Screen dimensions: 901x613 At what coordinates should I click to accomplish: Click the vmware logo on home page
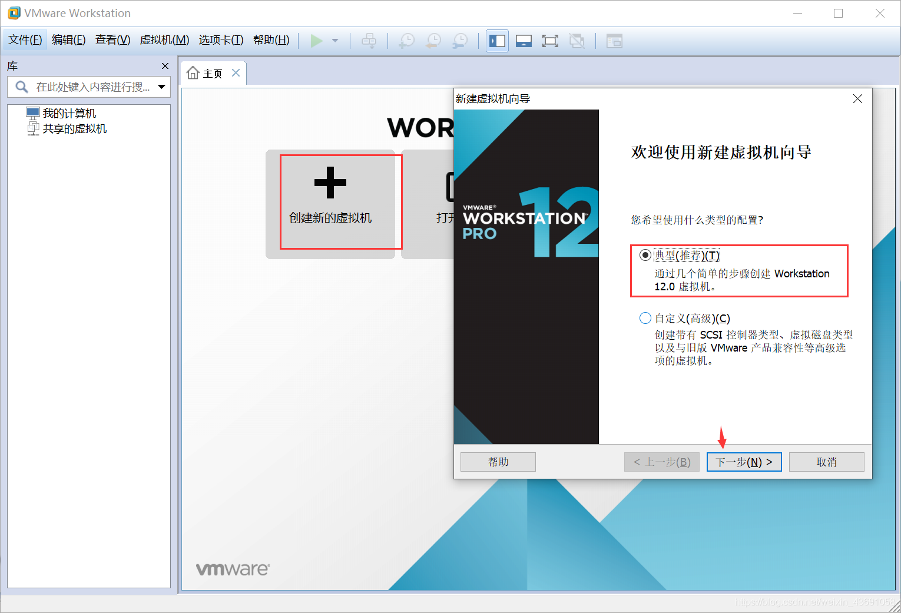[x=233, y=569]
